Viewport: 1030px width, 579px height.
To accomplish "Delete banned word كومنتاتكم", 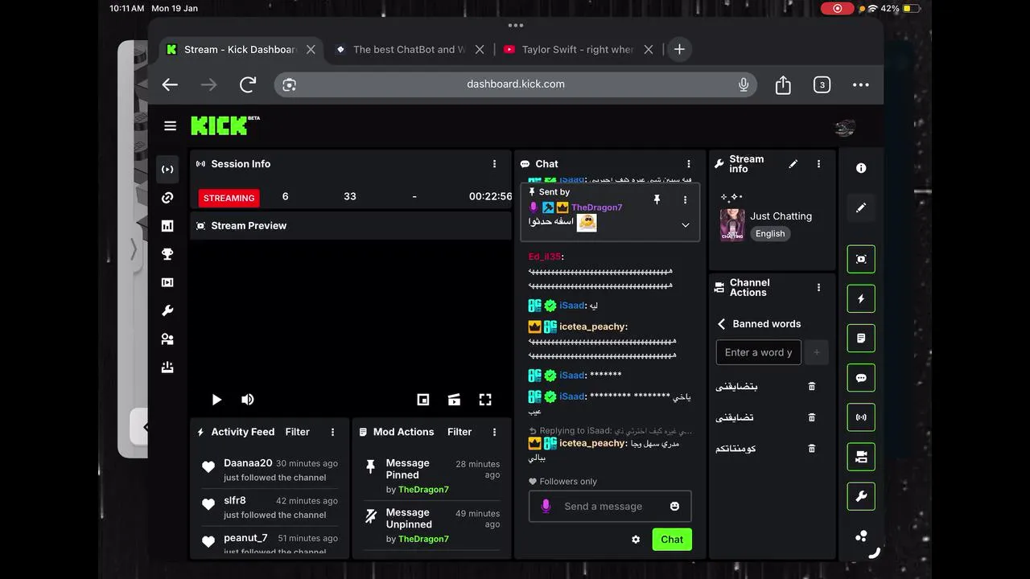I will [812, 449].
